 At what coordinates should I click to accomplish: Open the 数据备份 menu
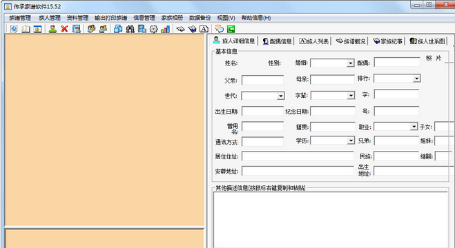coord(200,18)
